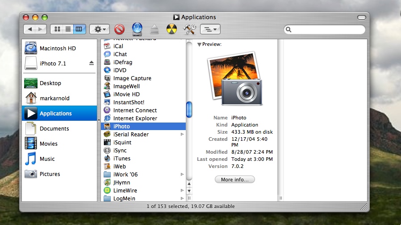Open Desktop in the sidebar
Image resolution: width=401 pixels, height=225 pixels.
[x=59, y=83]
